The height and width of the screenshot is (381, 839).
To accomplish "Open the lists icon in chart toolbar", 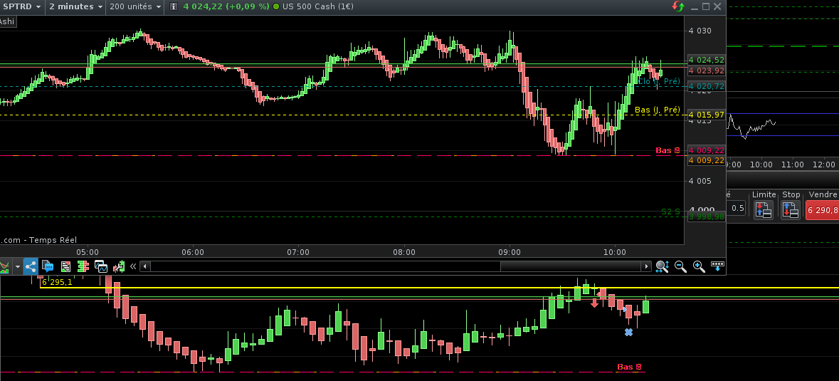I will pos(65,266).
